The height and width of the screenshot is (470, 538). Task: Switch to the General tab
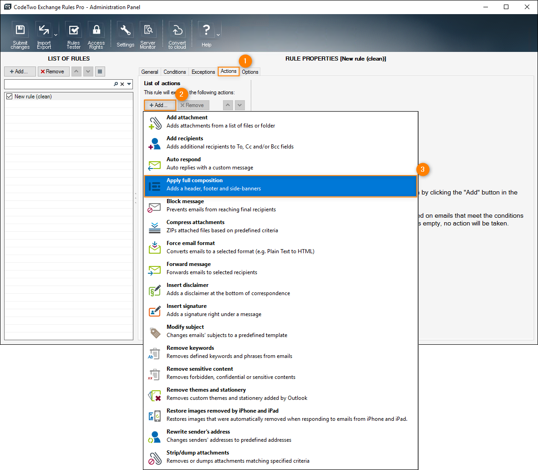pyautogui.click(x=150, y=72)
